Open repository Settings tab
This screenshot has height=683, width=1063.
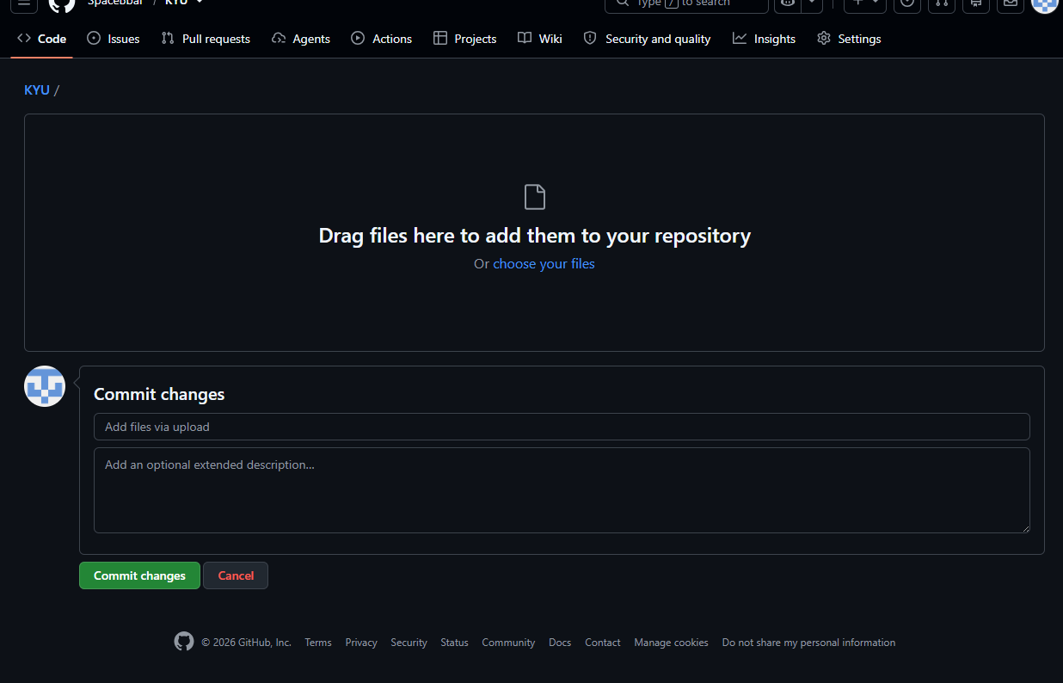click(849, 39)
